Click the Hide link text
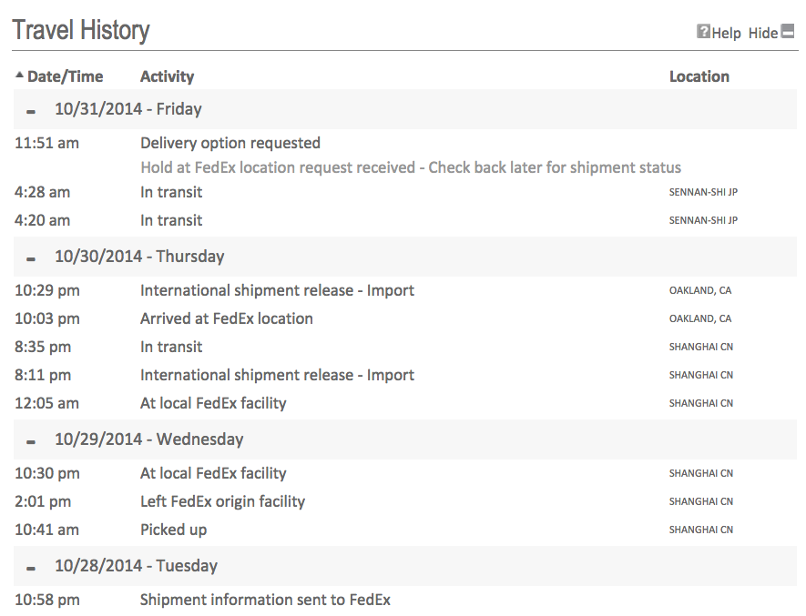Viewport: 806px width, 616px height. pos(762,33)
